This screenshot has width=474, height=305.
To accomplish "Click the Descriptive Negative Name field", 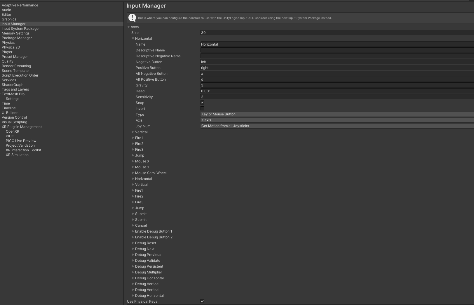I will 337,56.
